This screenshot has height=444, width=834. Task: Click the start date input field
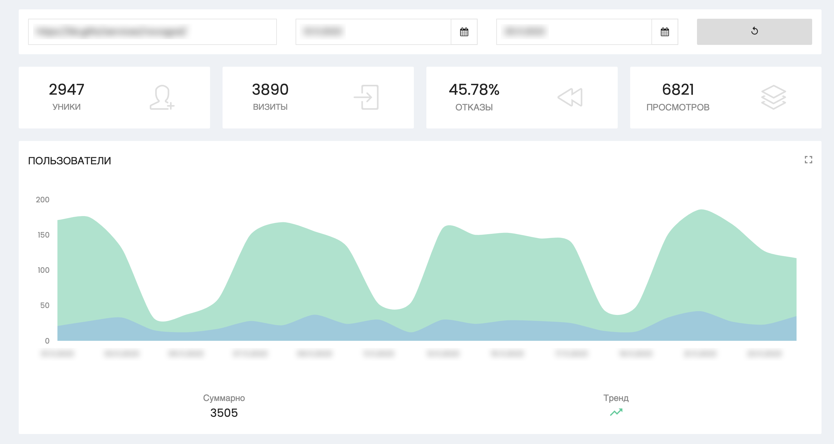[x=373, y=32]
